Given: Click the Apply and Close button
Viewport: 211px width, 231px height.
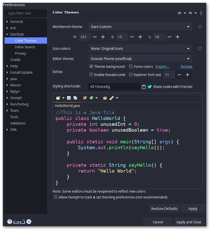Looking at the screenshot, I should point(189,222).
